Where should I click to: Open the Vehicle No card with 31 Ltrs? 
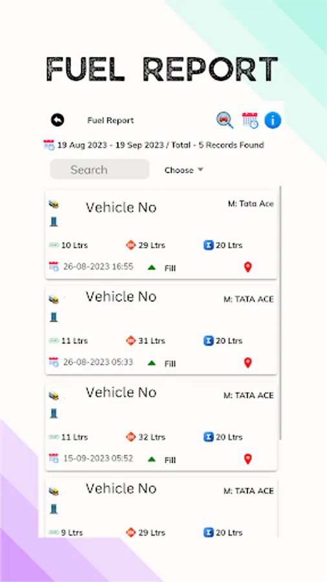162,330
